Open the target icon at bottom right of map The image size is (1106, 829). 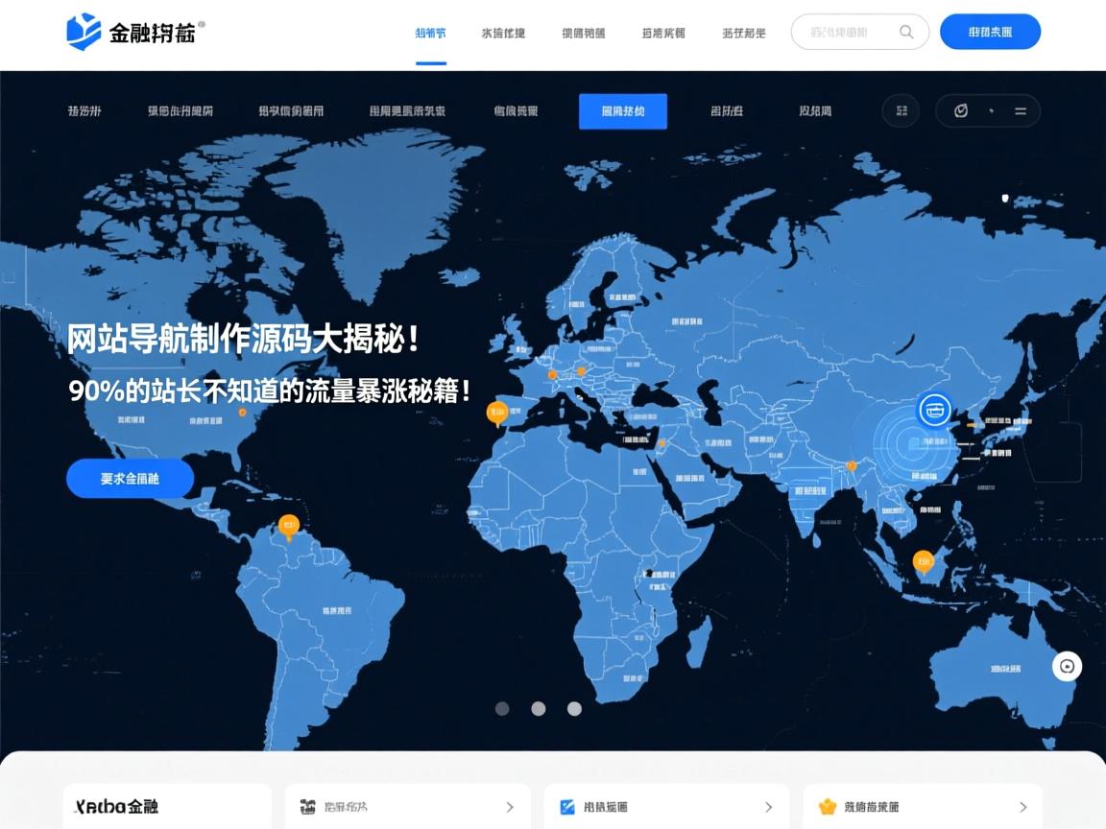coord(1066,664)
